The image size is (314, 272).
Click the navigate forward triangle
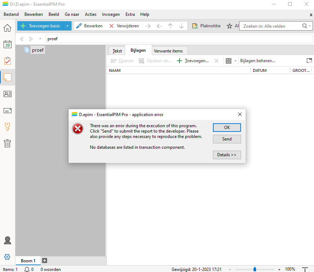coord(31,39)
